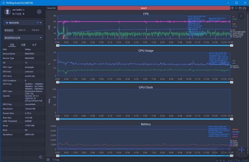Click the CPU Arch value arm64-v8a

pos(30,76)
